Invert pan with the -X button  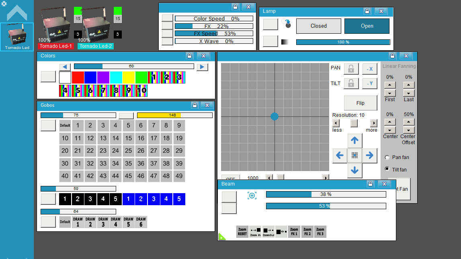click(x=370, y=69)
